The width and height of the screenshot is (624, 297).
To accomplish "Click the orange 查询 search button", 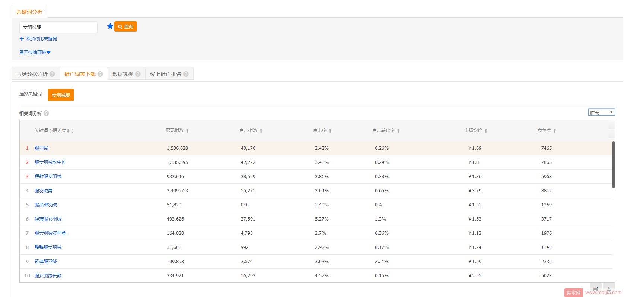I will click(125, 27).
